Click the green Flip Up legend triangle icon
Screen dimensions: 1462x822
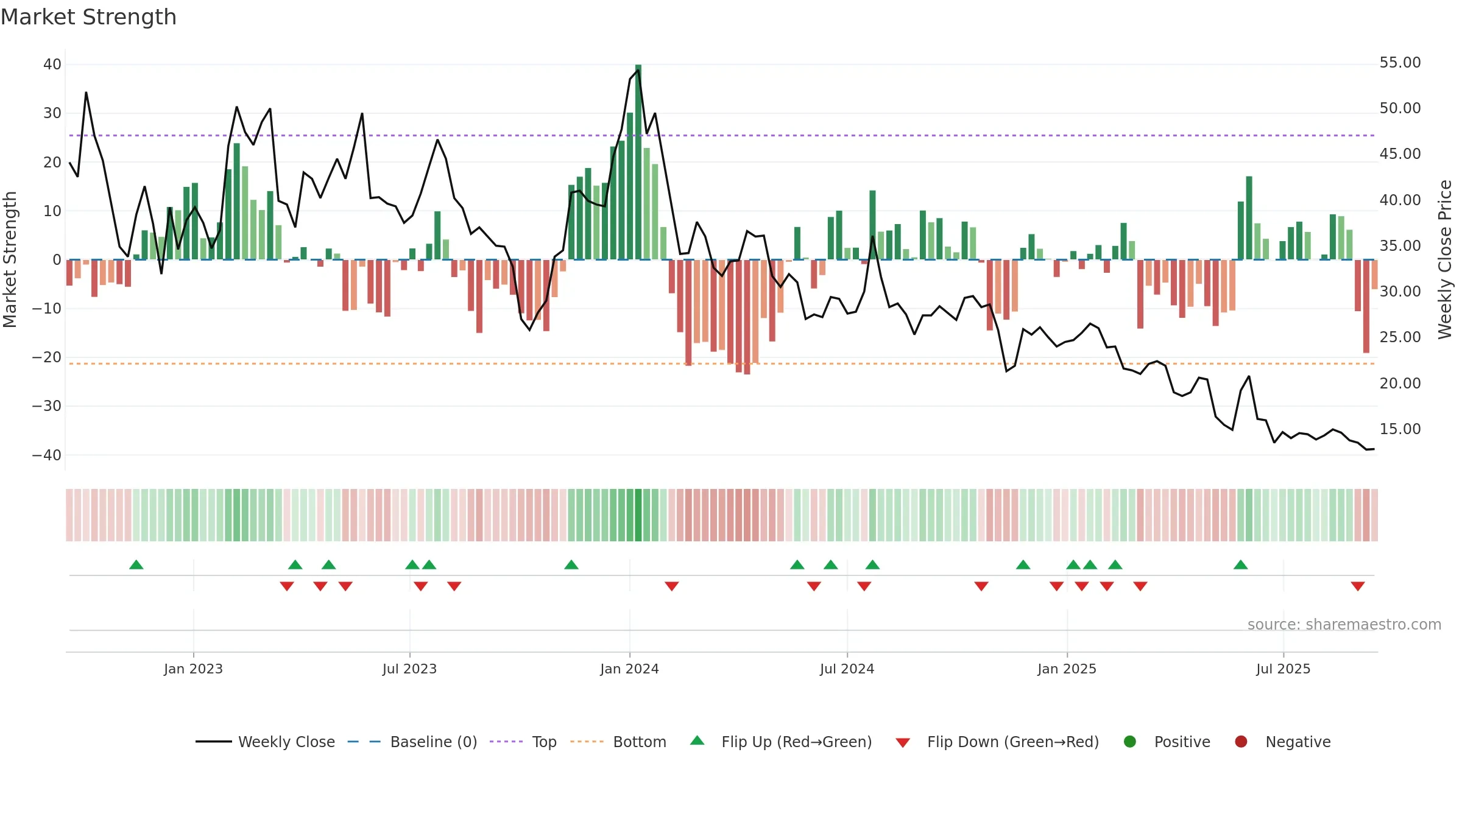coord(697,740)
